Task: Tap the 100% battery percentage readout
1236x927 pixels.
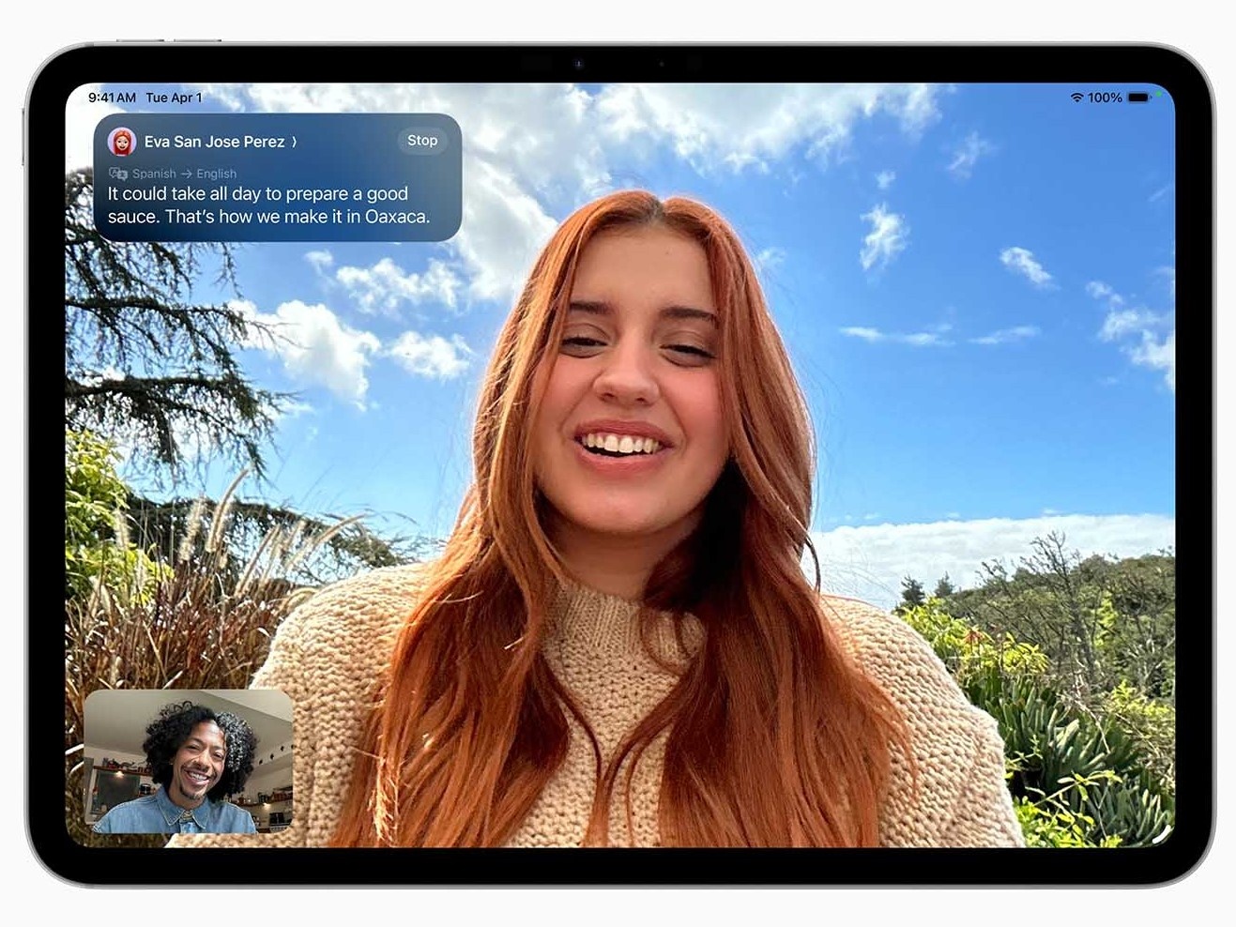Action: click(1105, 98)
